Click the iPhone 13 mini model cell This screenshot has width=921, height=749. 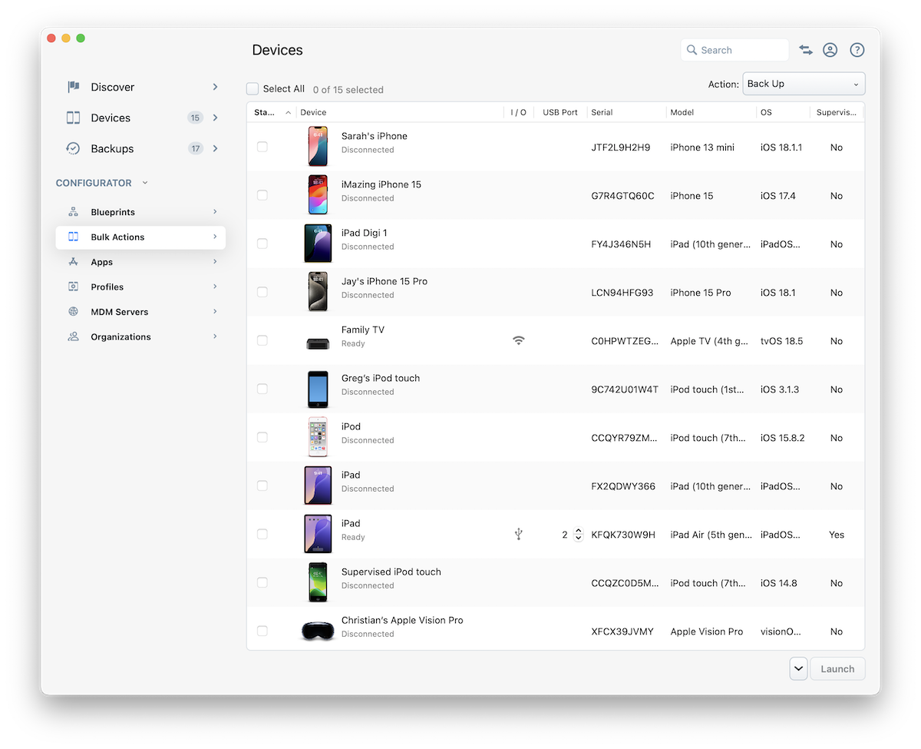702,147
